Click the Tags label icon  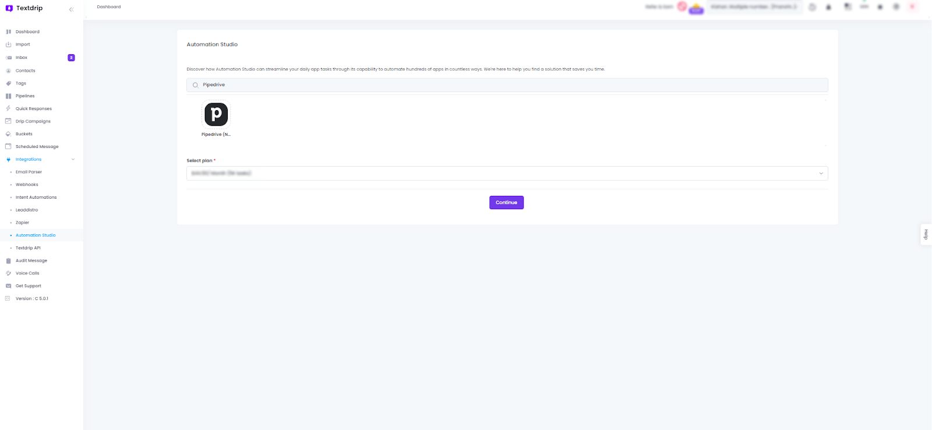coord(8,83)
